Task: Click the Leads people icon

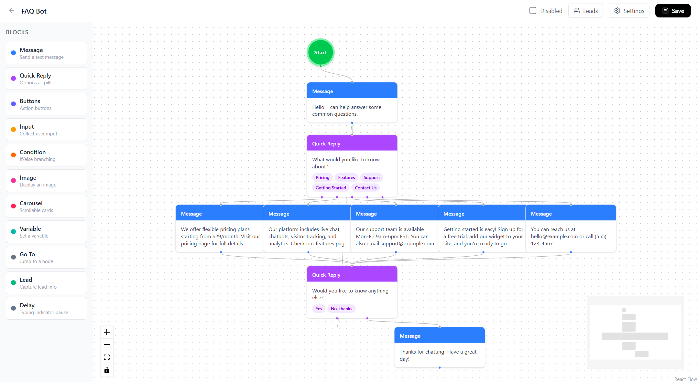Action: tap(577, 11)
